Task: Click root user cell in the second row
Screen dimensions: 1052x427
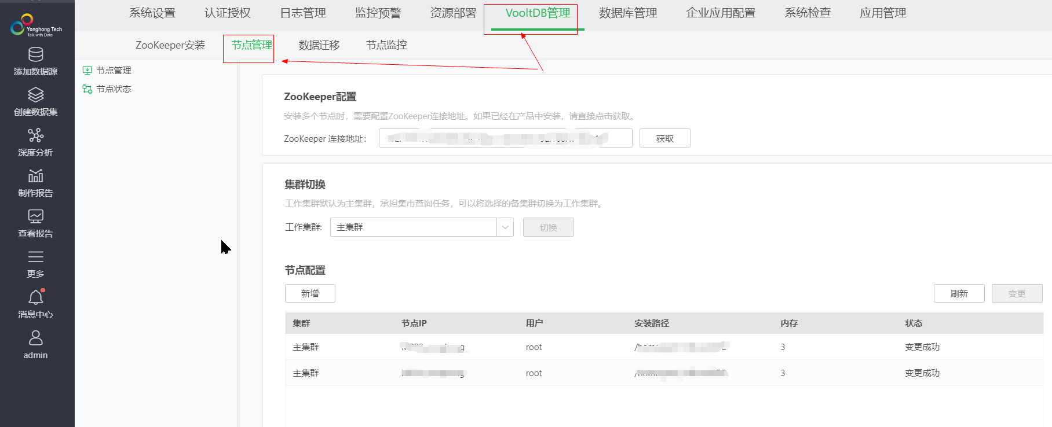Action: (534, 373)
